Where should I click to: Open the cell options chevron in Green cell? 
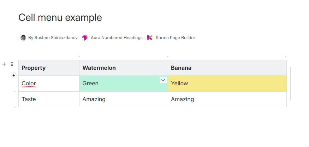[163, 80]
